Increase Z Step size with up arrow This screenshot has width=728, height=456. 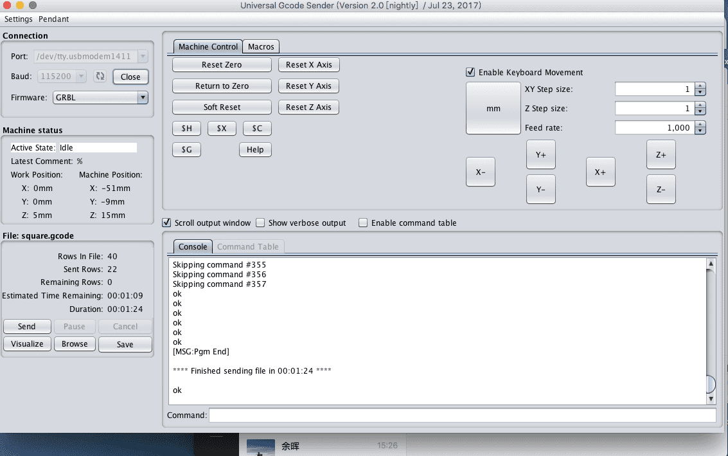click(700, 105)
